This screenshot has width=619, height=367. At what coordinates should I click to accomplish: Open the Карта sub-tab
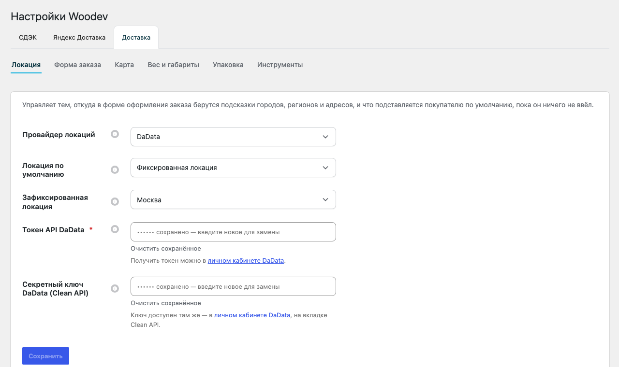click(124, 65)
